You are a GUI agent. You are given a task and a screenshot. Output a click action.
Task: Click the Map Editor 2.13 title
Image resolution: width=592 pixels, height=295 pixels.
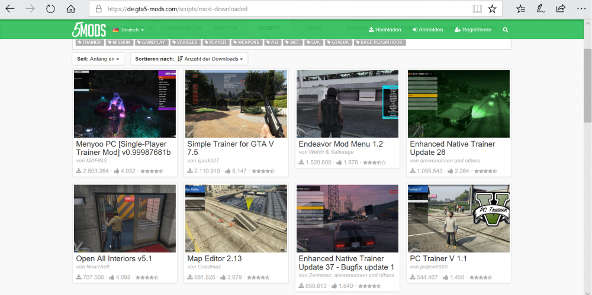pos(214,259)
